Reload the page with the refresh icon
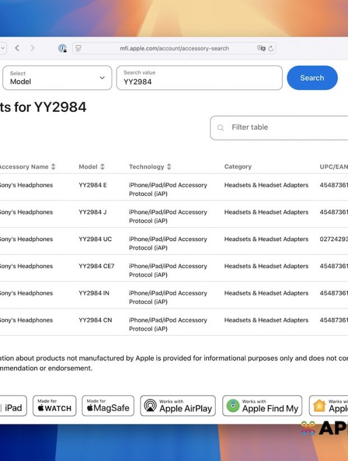Viewport: 348px width, 461px height. click(271, 48)
